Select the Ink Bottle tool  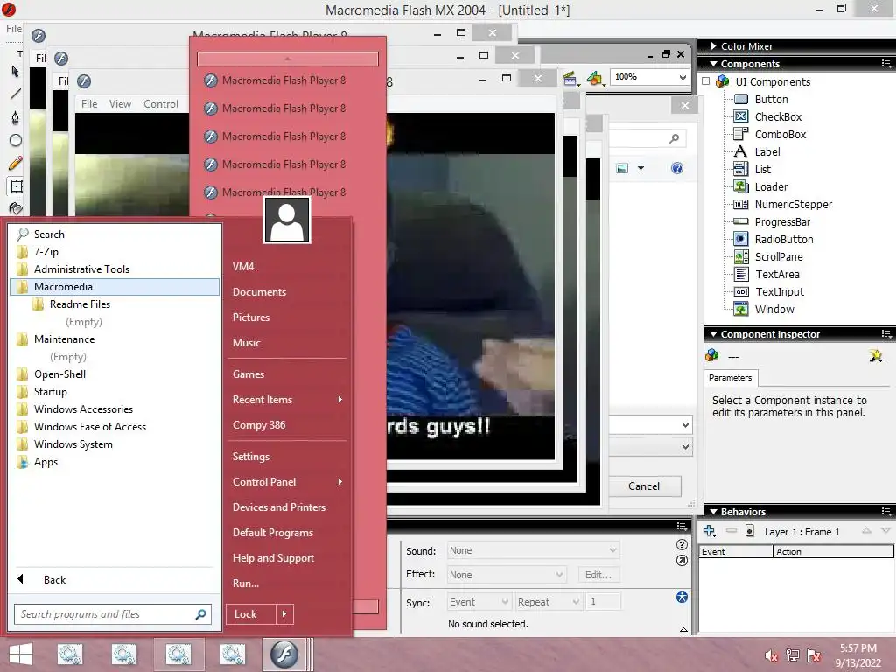click(x=16, y=208)
